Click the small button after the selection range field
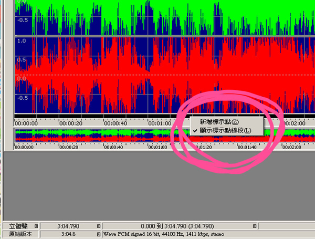Viewport: 315px width, 239px height. [254, 226]
